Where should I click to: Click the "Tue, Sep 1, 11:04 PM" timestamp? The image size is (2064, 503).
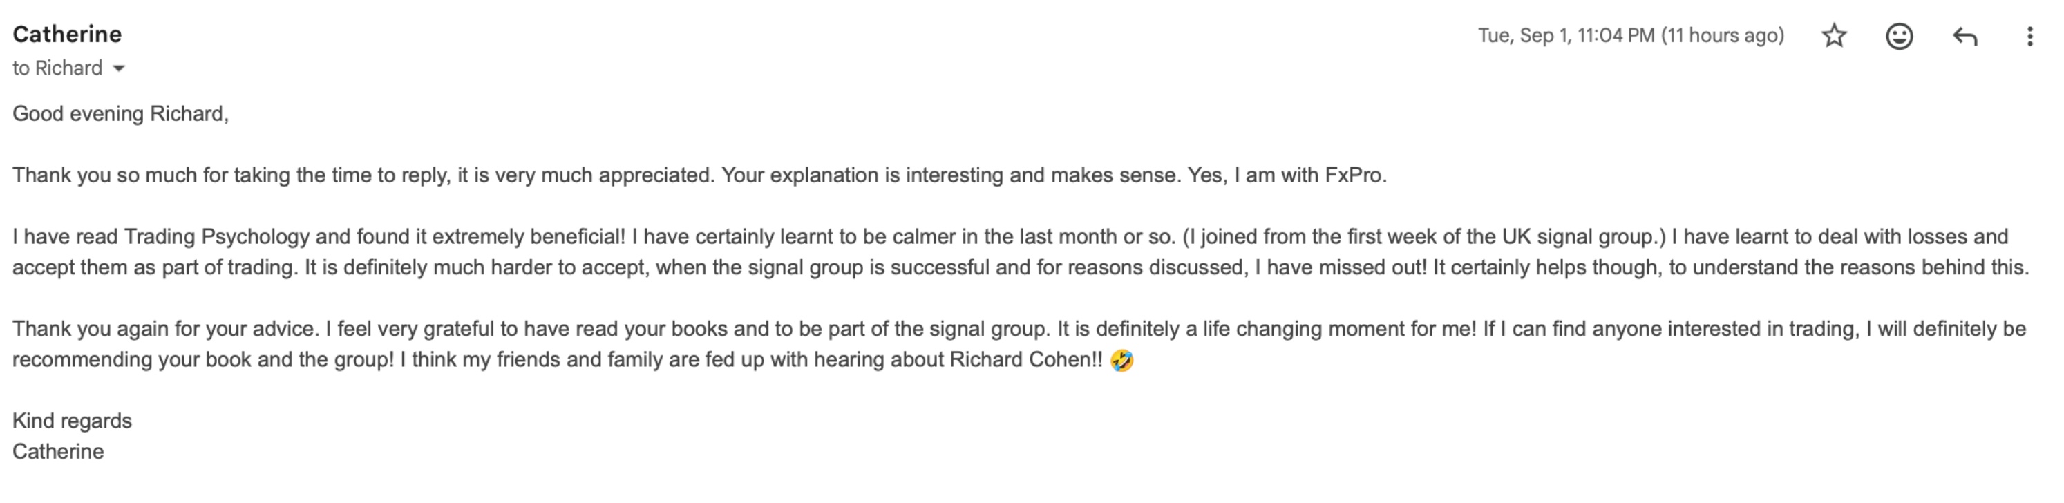pyautogui.click(x=1566, y=35)
